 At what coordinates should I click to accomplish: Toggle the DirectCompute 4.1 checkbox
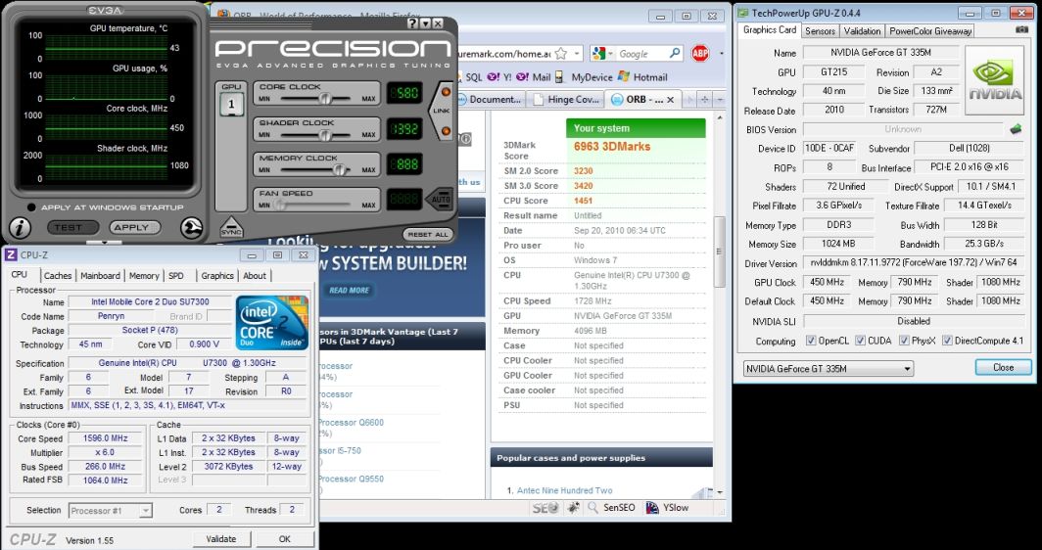(x=947, y=341)
